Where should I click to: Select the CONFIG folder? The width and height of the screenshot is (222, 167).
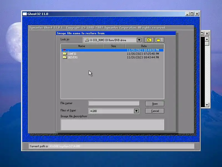click(x=72, y=54)
